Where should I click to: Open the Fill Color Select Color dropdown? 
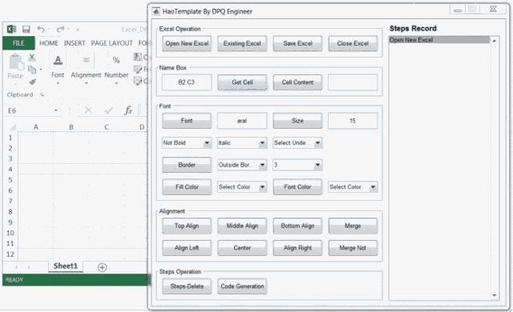point(242,187)
